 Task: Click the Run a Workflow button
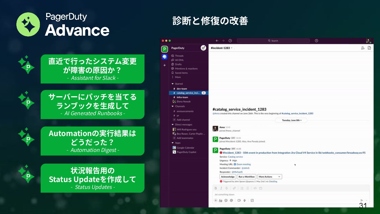[246, 177]
